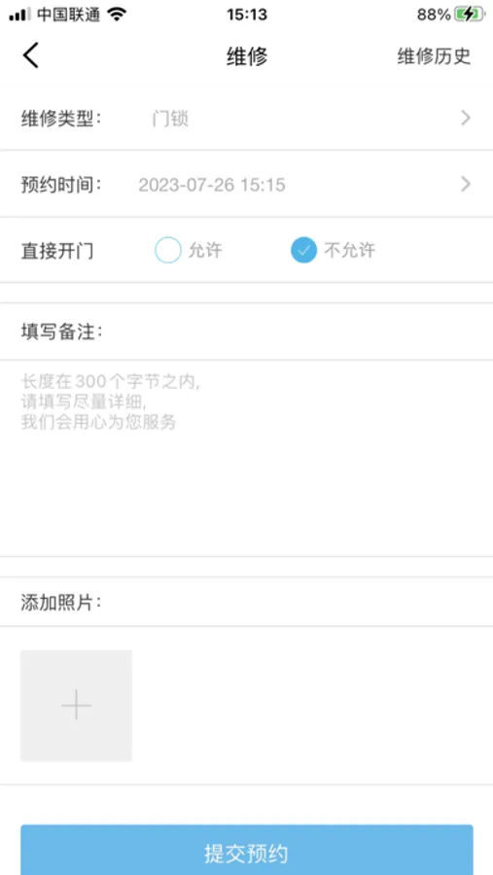Open the 预约时间 chevron arrow
493x875 pixels.
(x=466, y=184)
